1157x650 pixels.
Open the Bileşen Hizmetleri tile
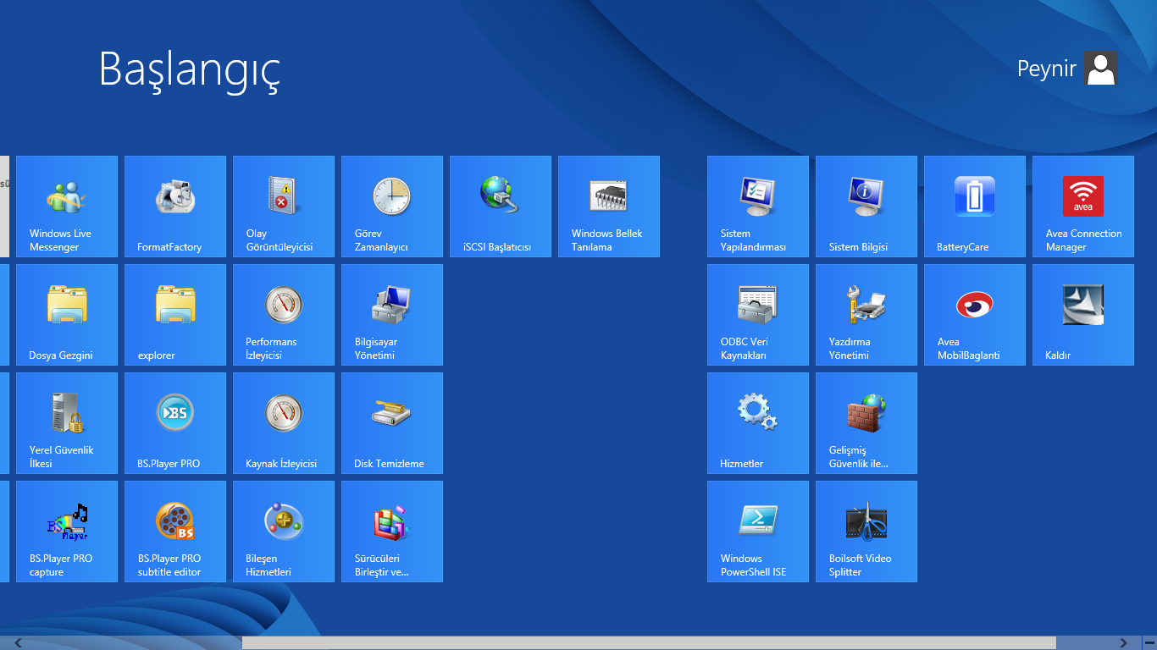[284, 532]
